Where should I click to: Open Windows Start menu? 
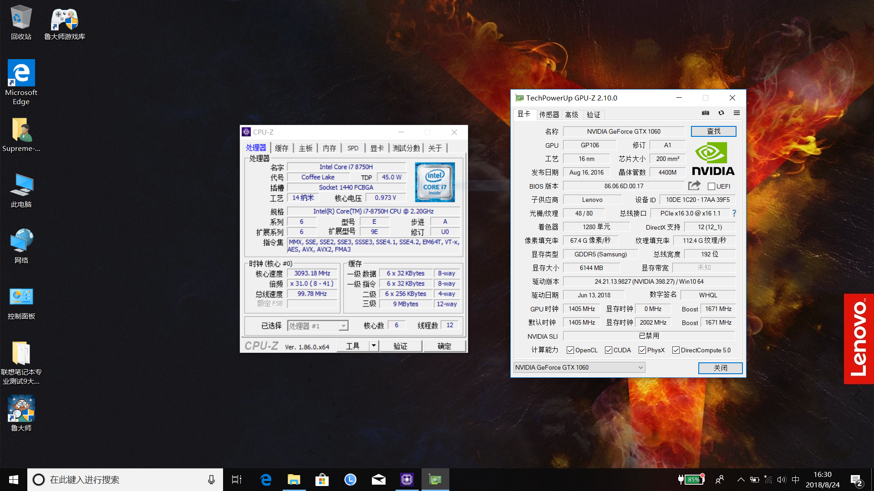pos(14,480)
